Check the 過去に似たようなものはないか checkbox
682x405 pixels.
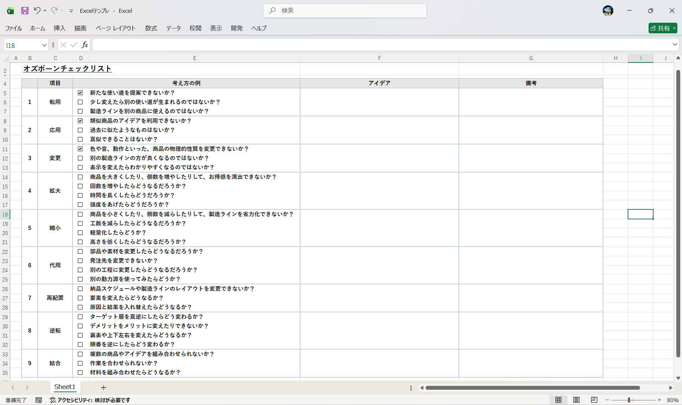[x=80, y=130]
